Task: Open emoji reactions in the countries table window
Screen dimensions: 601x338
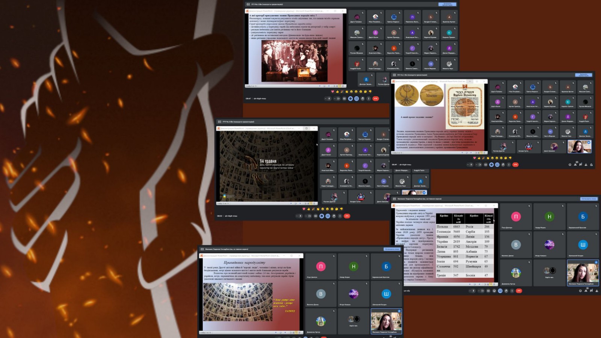Action: tap(494, 291)
